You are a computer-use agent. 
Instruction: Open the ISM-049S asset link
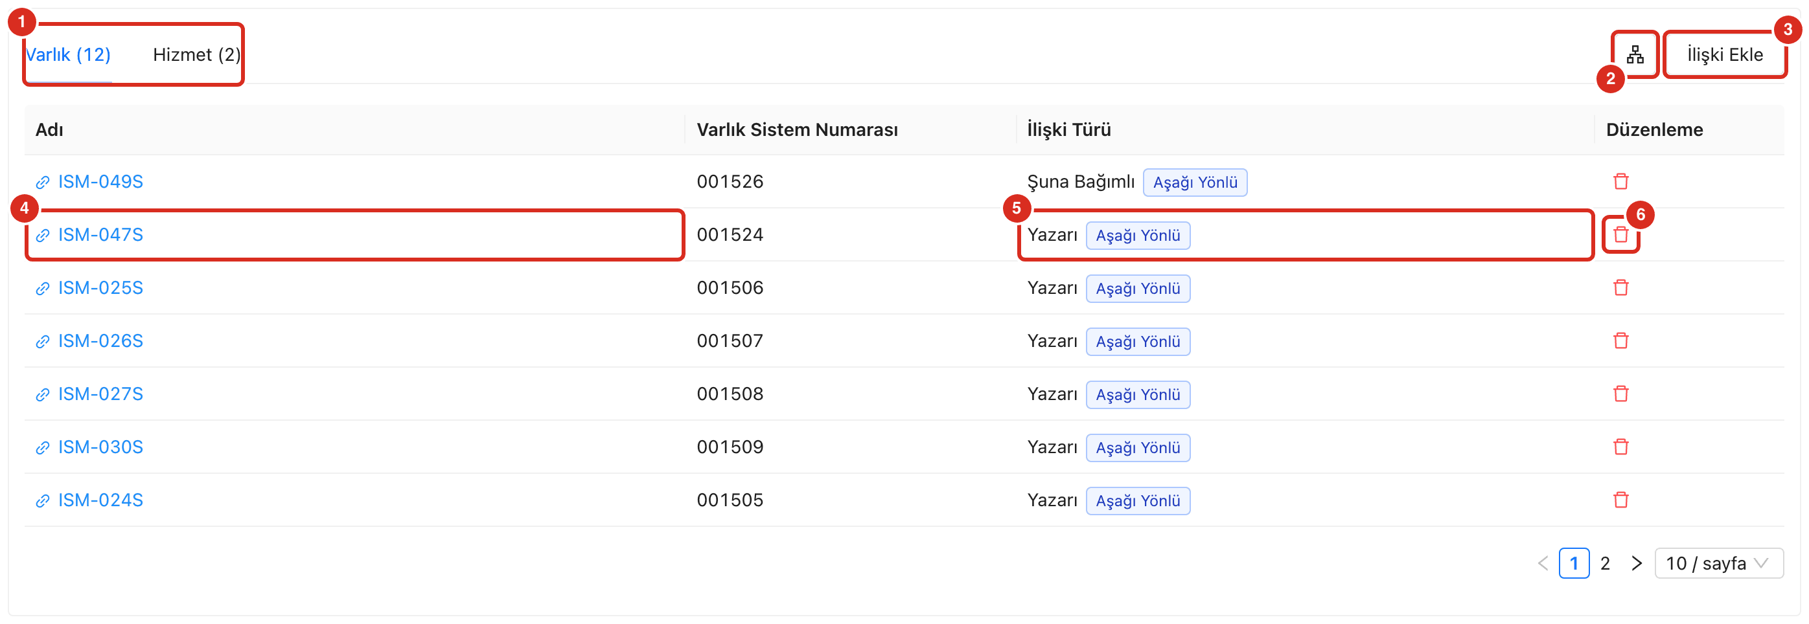click(100, 182)
